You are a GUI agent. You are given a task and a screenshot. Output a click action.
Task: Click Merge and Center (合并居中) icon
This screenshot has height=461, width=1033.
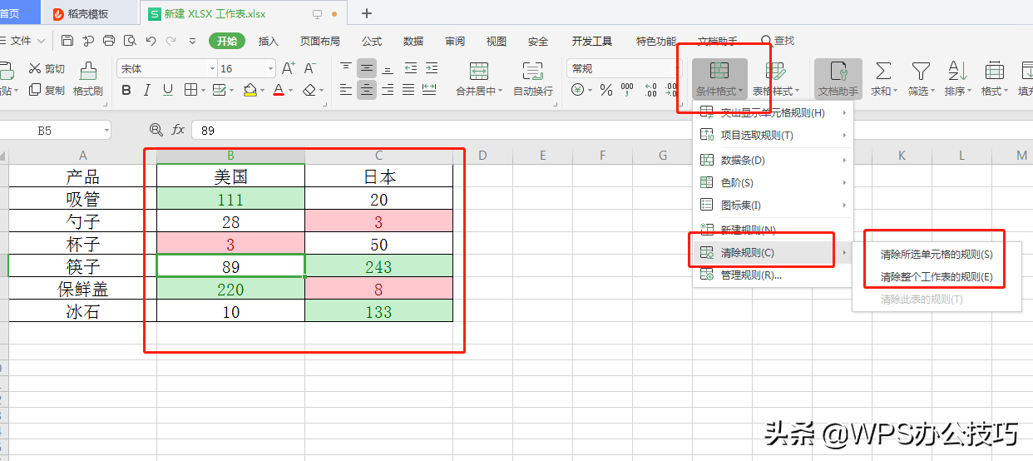pos(478,72)
